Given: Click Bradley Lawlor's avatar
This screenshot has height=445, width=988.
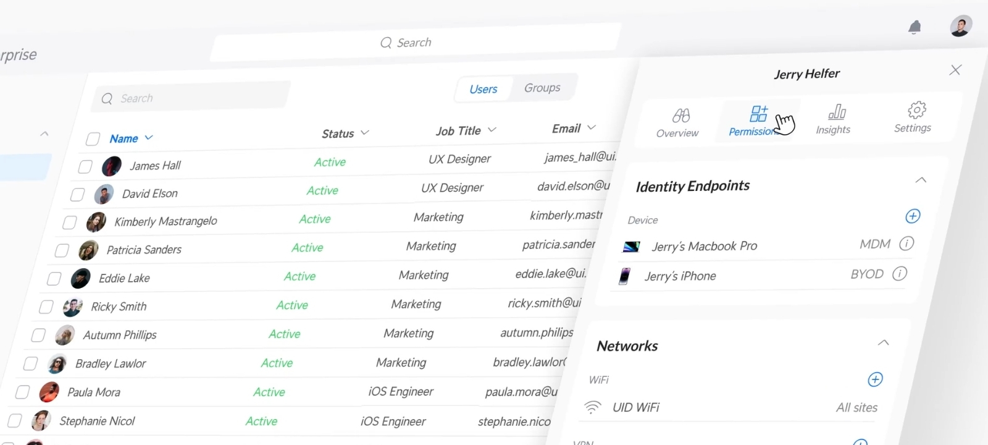Looking at the screenshot, I should tap(57, 364).
